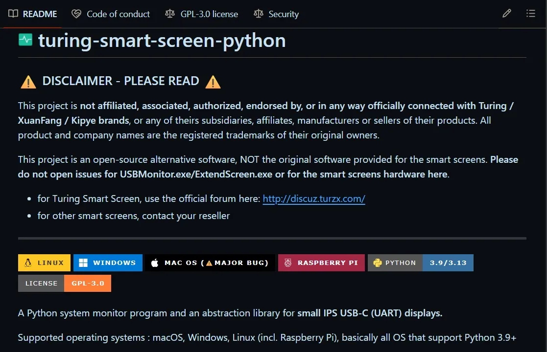547x352 pixels.
Task: Open the GPL-3.0 license tab
Action: [202, 14]
